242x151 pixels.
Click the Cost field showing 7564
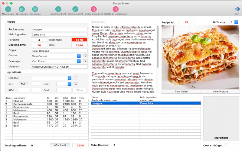click(x=79, y=45)
